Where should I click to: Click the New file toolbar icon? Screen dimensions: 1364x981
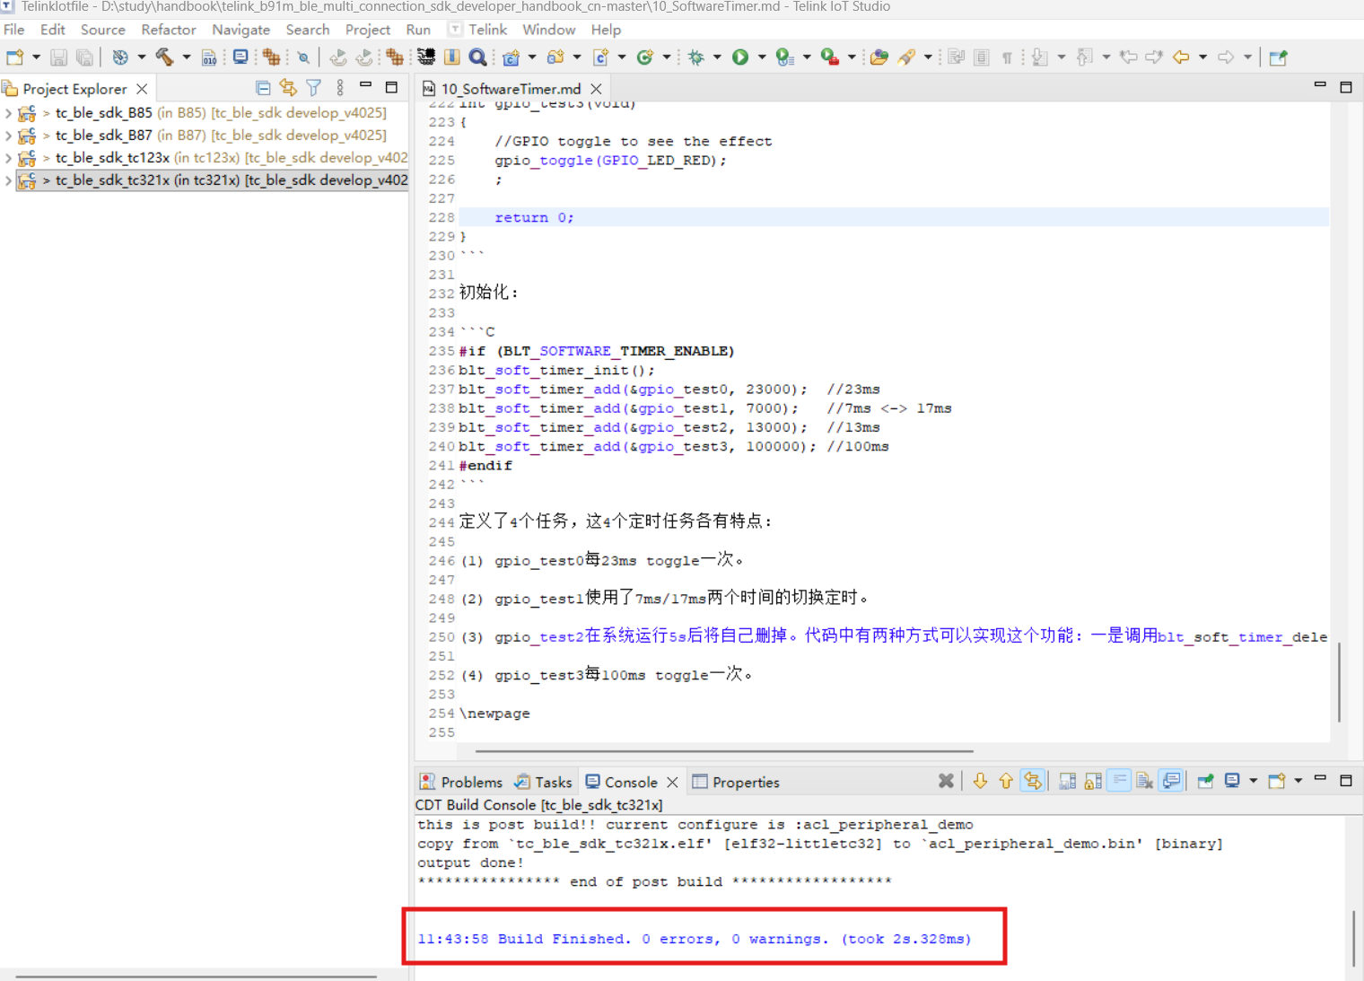15,57
